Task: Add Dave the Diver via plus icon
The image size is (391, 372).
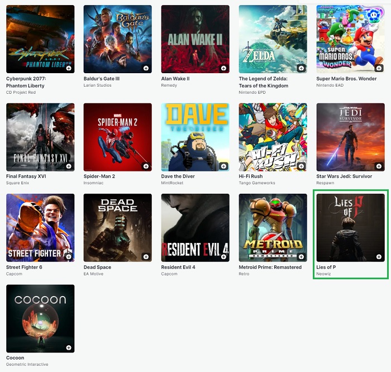Action: (x=223, y=166)
